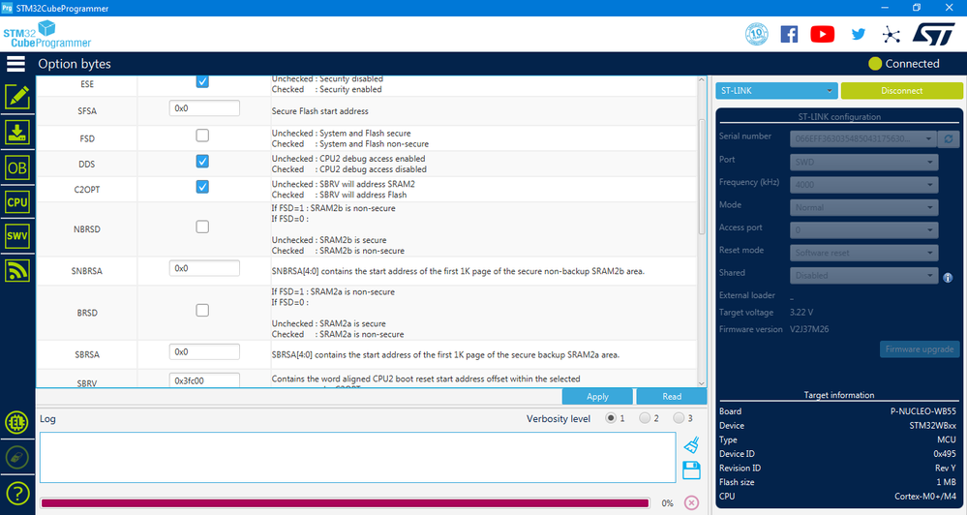Image resolution: width=967 pixels, height=515 pixels.
Task: Click the 'V2J37M26' firmware version text
Action: [809, 329]
